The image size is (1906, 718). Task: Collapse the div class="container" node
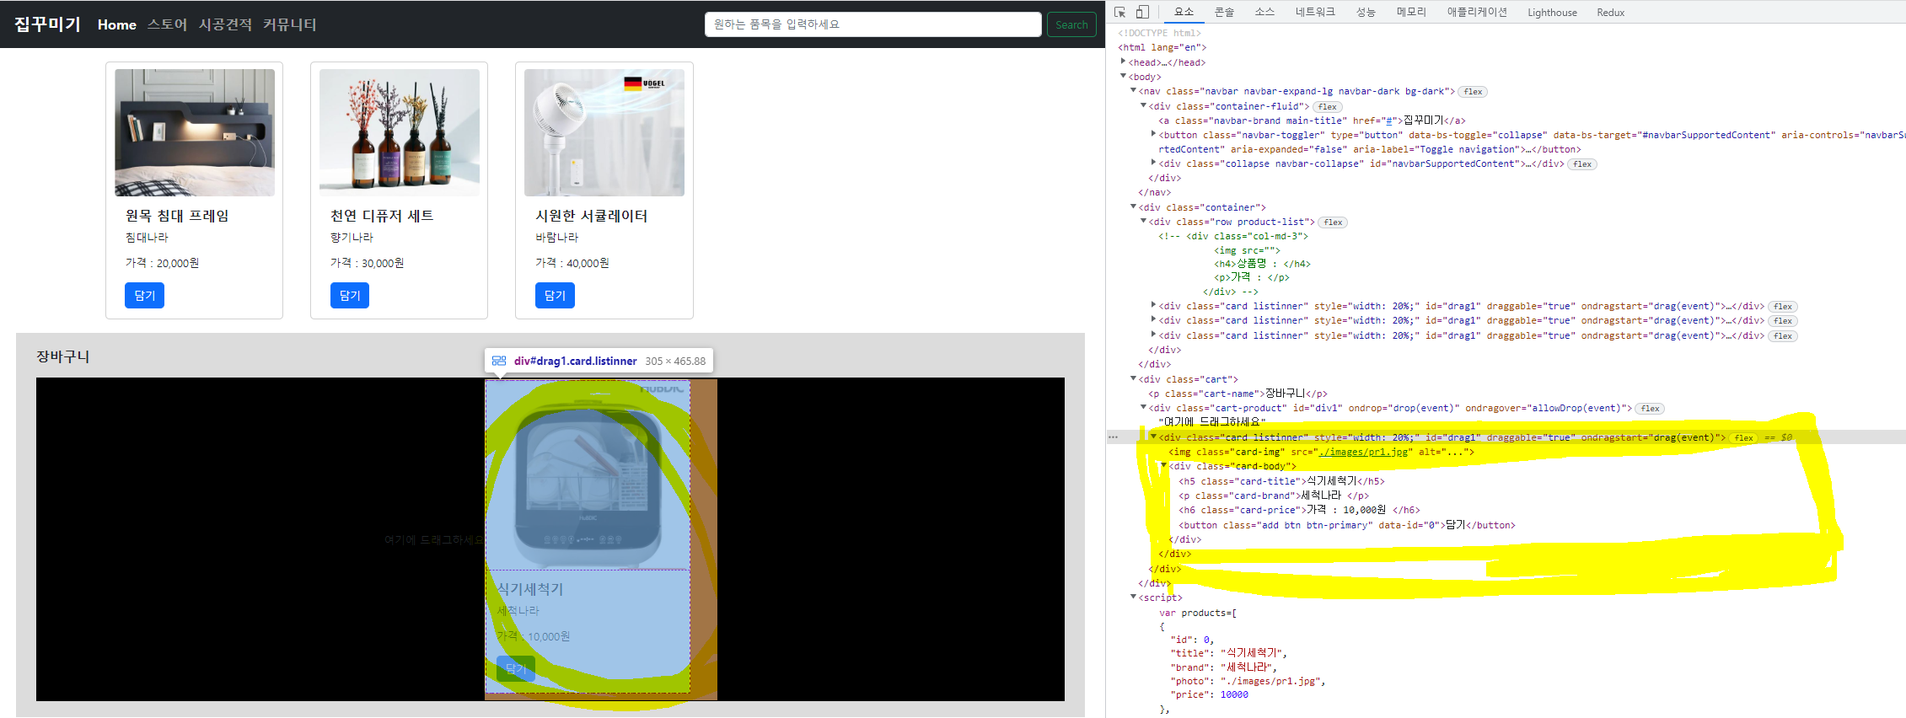1133,206
